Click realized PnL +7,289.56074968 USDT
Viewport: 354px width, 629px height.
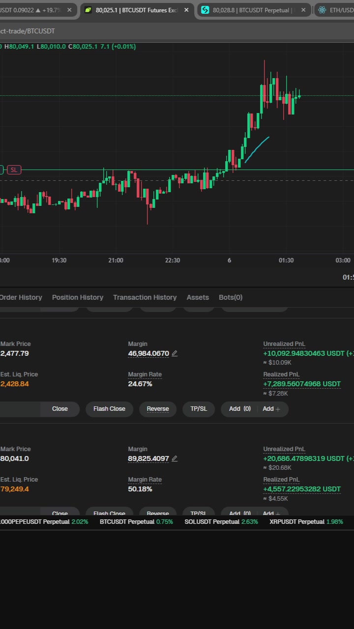pyautogui.click(x=302, y=384)
